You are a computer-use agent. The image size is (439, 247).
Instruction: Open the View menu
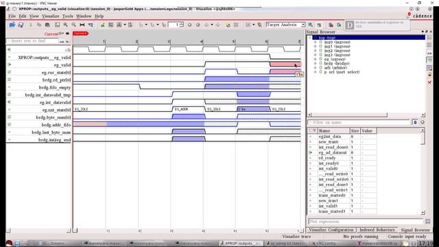coord(34,16)
